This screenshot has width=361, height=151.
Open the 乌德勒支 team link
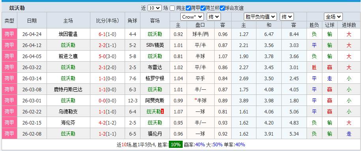tap(68, 112)
